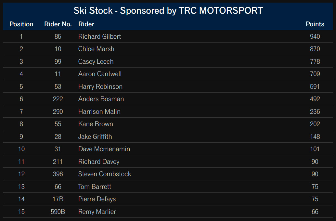Screen dimensions: 336x221
Task: Select rider name Richard Gilbert
Action: pyautogui.click(x=99, y=36)
